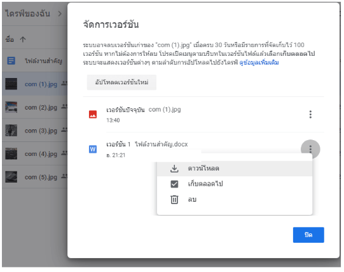Click the download arrow icon in menu
The width and height of the screenshot is (344, 272).
coord(174,169)
